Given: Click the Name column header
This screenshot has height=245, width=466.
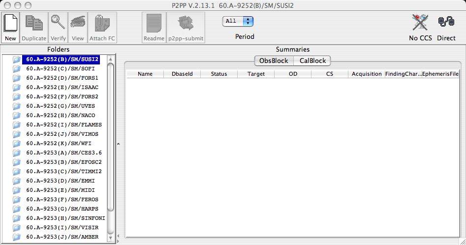Looking at the screenshot, I should [x=145, y=74].
